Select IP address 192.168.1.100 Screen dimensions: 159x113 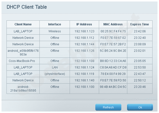[x=84, y=87]
